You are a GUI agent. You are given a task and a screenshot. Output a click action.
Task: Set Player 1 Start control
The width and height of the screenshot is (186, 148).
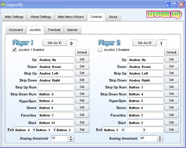[x=82, y=122]
